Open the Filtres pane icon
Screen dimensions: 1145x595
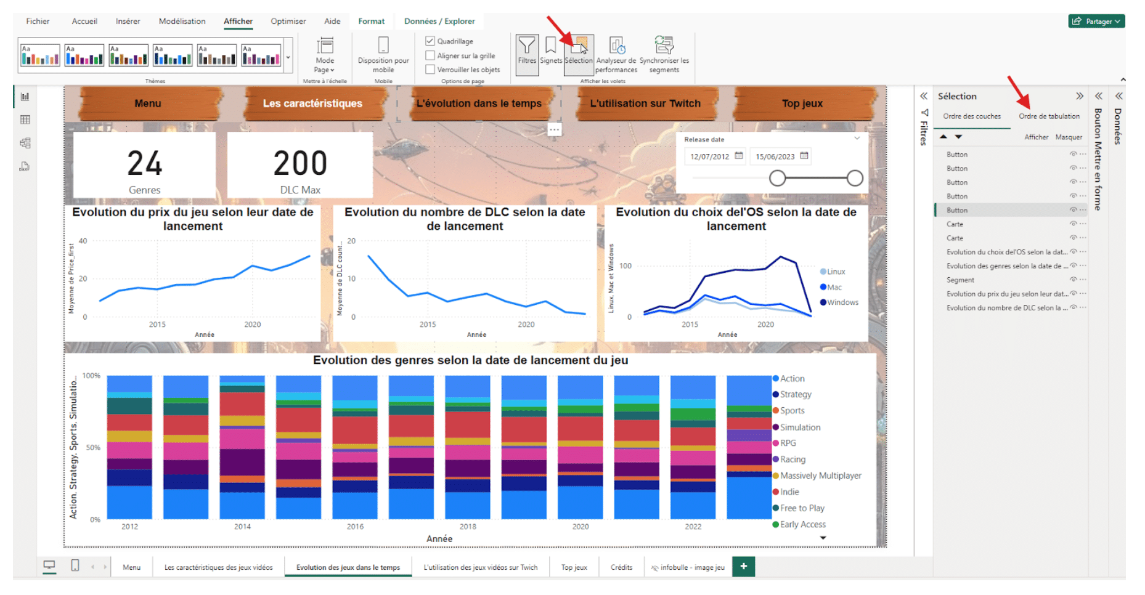click(x=527, y=51)
